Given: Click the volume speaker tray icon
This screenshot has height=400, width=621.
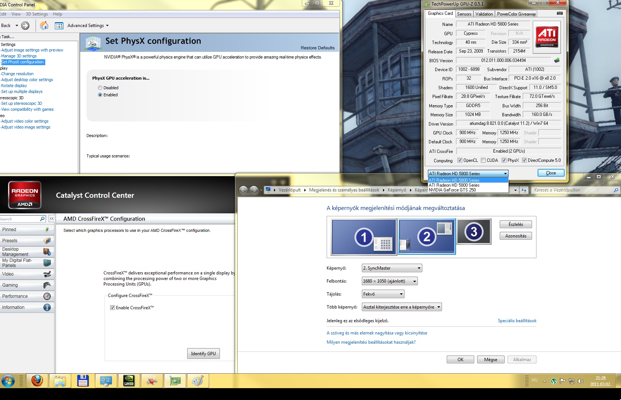Looking at the screenshot, I should (580, 381).
